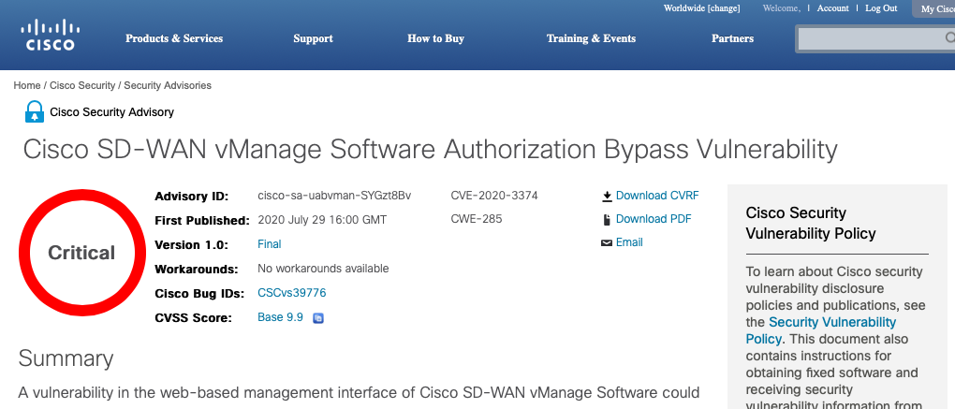
Task: Click the Worldwide [change] link
Action: (x=701, y=7)
